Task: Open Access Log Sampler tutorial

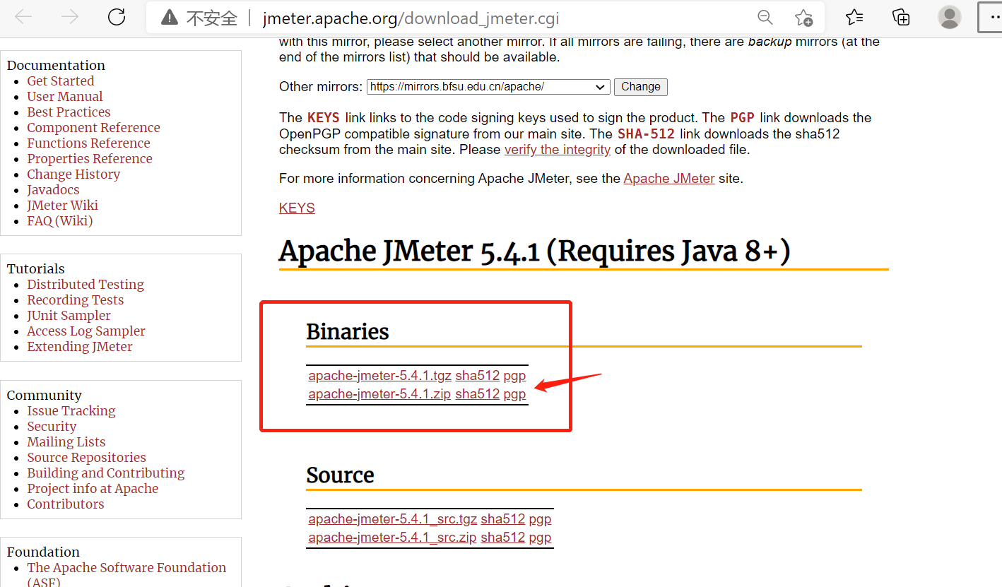Action: click(86, 331)
